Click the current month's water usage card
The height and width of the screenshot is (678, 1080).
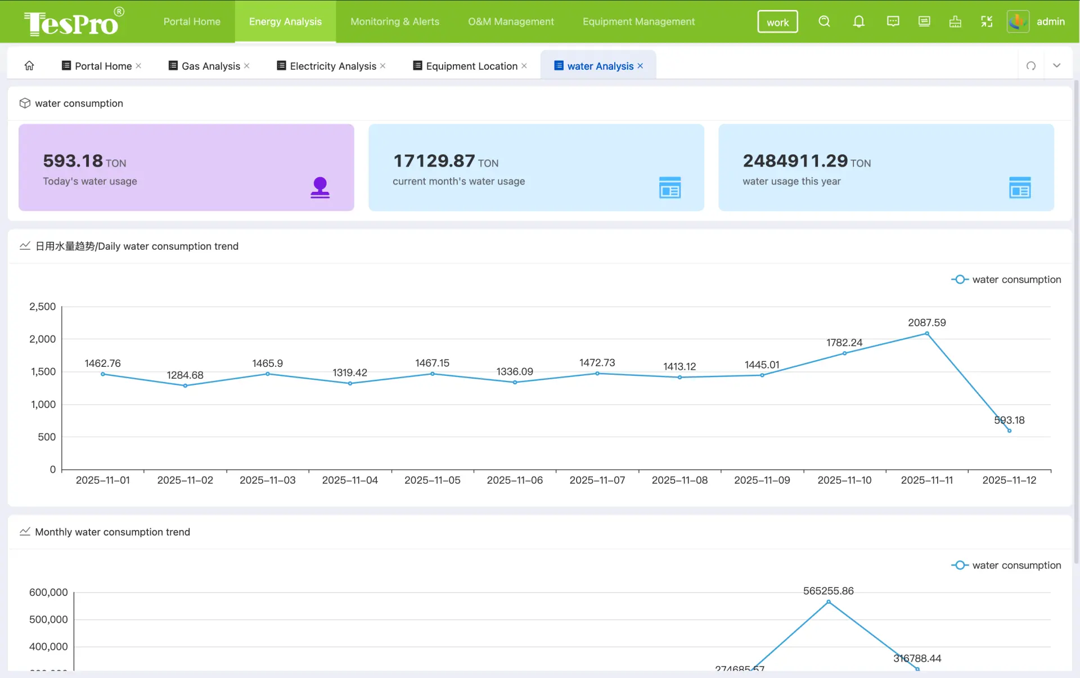point(536,168)
